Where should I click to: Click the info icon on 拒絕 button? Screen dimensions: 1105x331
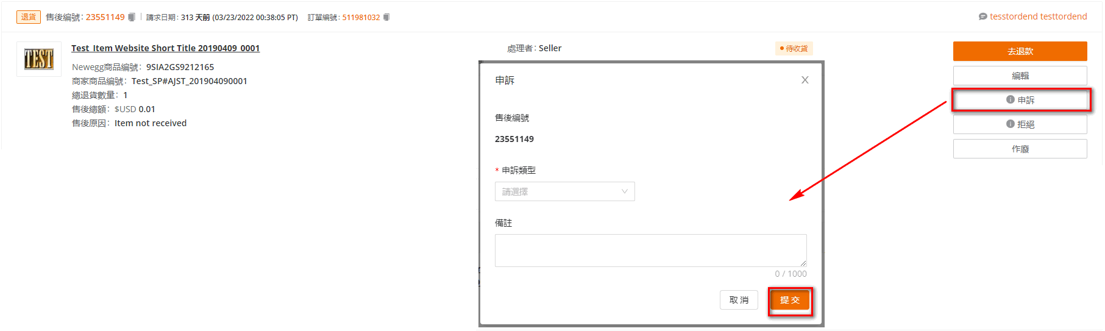pos(1010,124)
